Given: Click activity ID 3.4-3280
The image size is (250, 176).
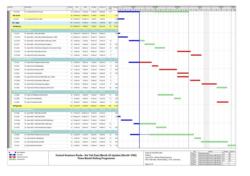Looking at the screenshot, I should (x=17, y=70).
